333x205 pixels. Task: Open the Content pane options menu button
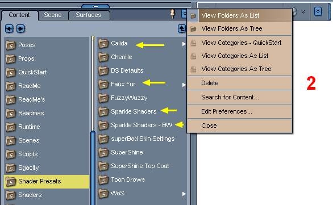pos(184,14)
